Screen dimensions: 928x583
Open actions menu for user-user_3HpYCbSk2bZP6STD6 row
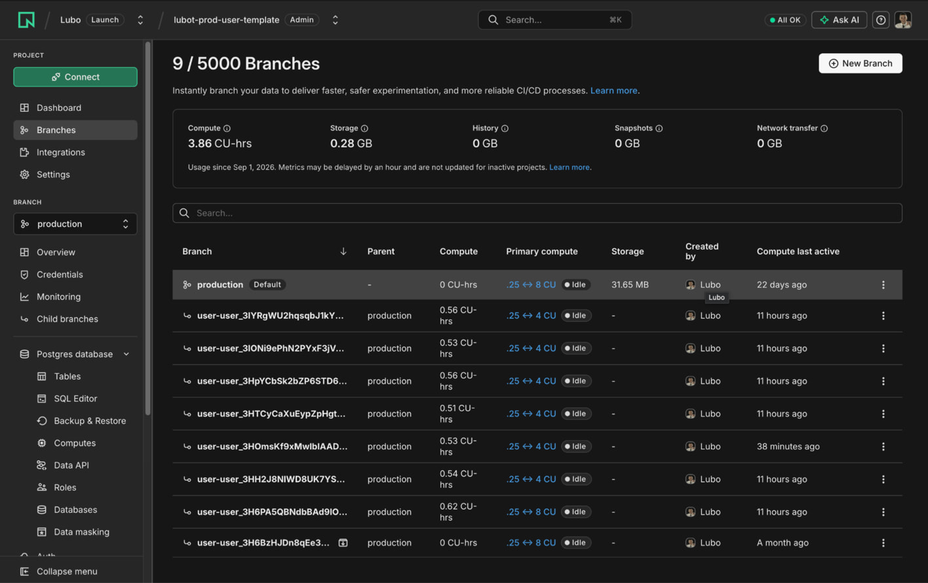pos(883,381)
